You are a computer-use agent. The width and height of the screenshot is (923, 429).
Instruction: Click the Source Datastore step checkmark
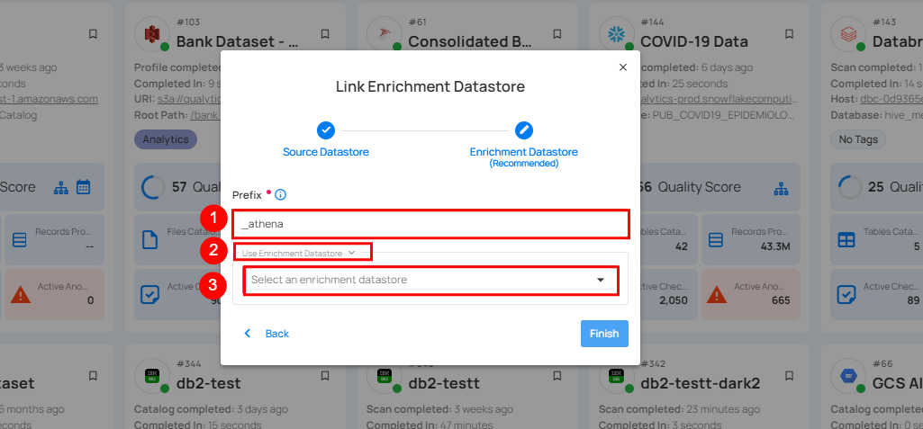[x=326, y=130]
